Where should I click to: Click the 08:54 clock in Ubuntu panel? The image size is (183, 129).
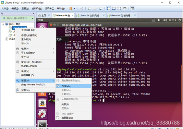point(172,20)
